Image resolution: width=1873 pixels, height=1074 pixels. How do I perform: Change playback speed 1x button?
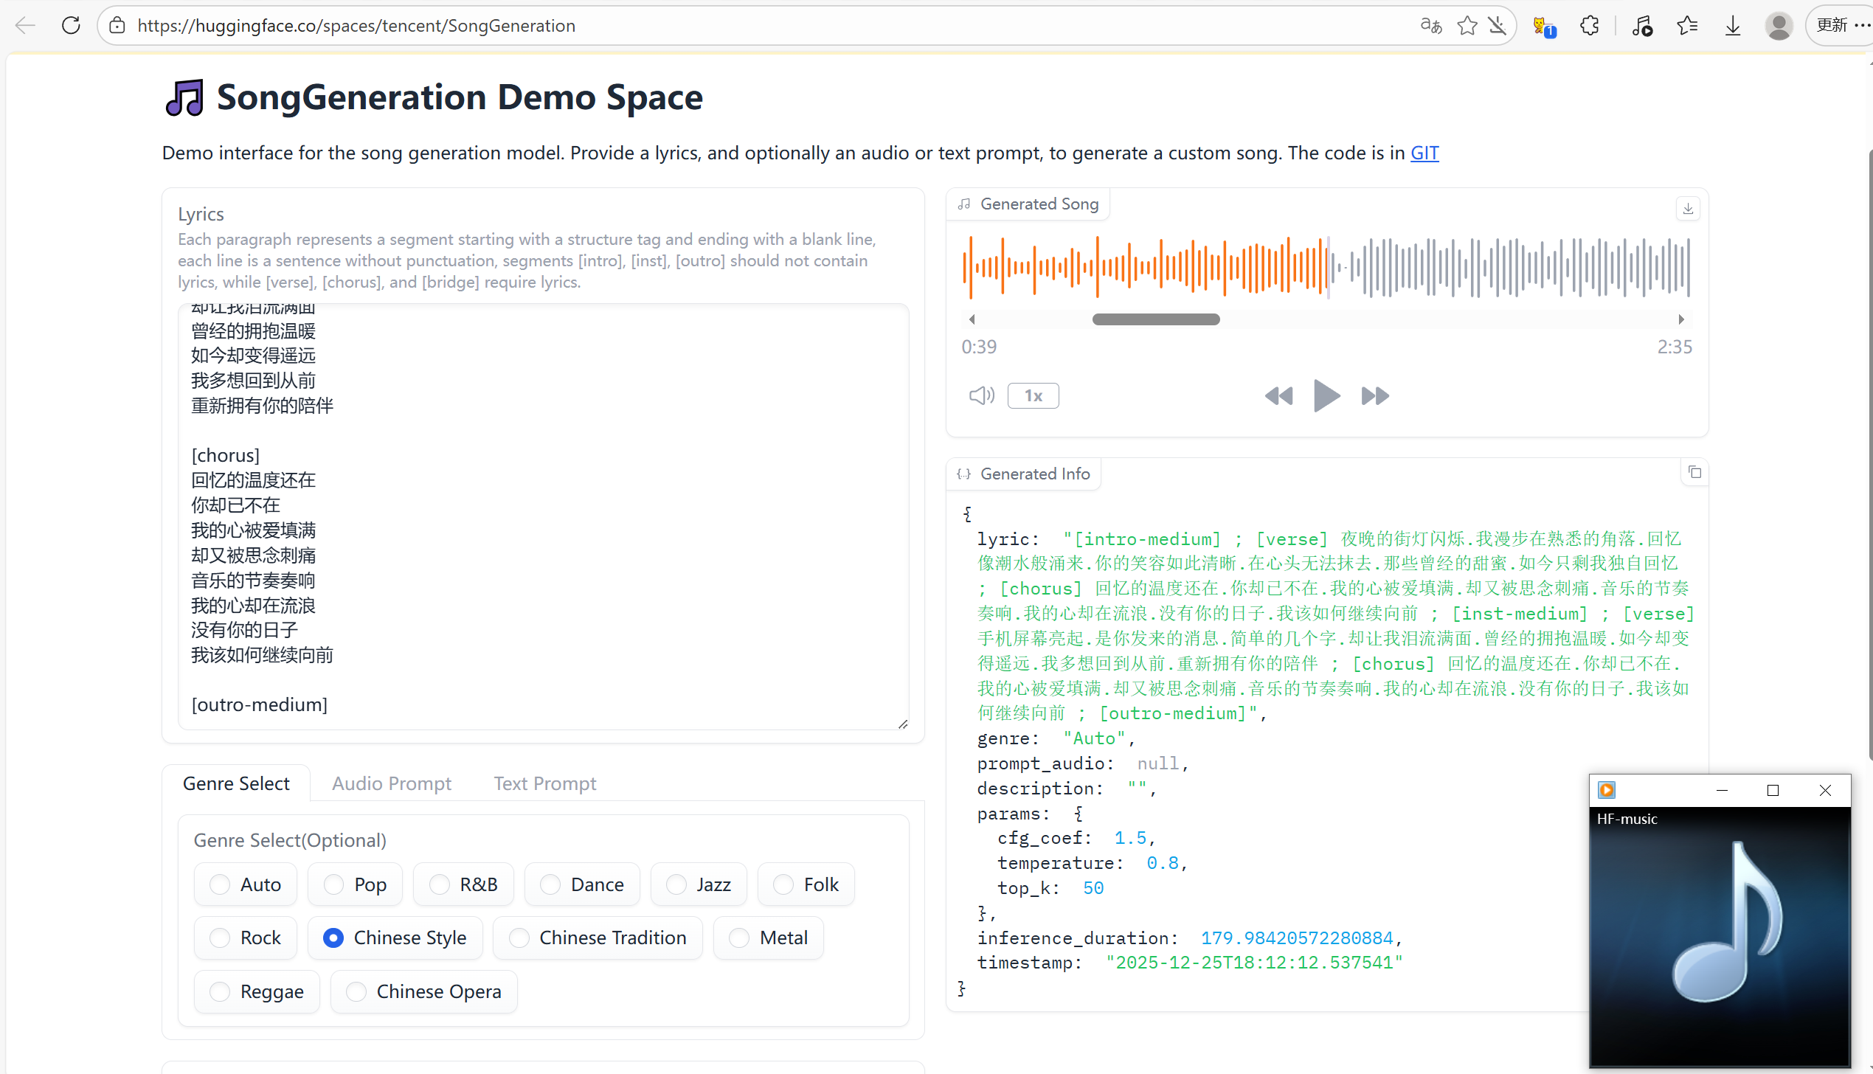coord(1033,396)
